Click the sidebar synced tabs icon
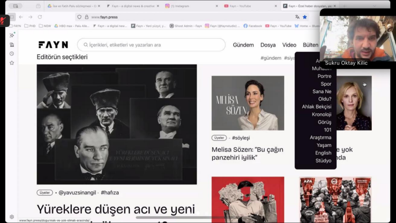Image resolution: width=396 pixels, height=223 pixels. click(12, 44)
